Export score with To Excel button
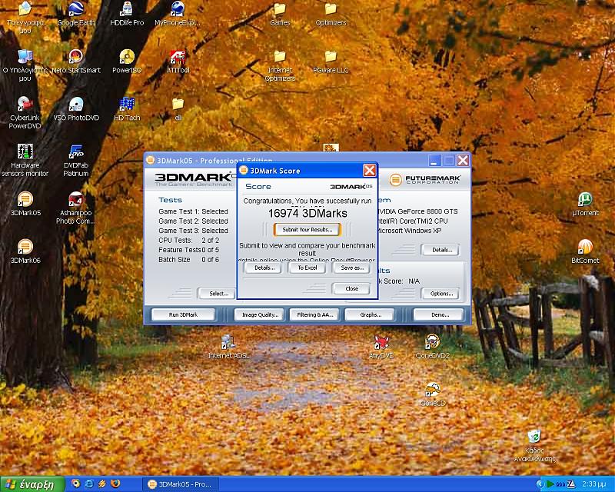The image size is (615, 492). [x=307, y=268]
